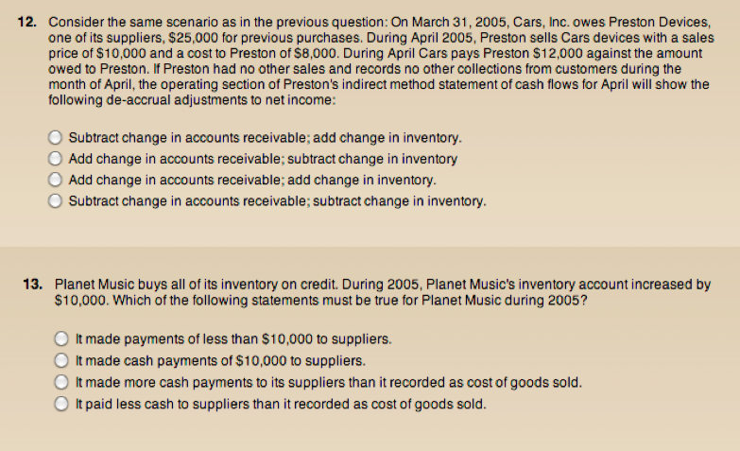Click the question number 13 label

(x=33, y=285)
